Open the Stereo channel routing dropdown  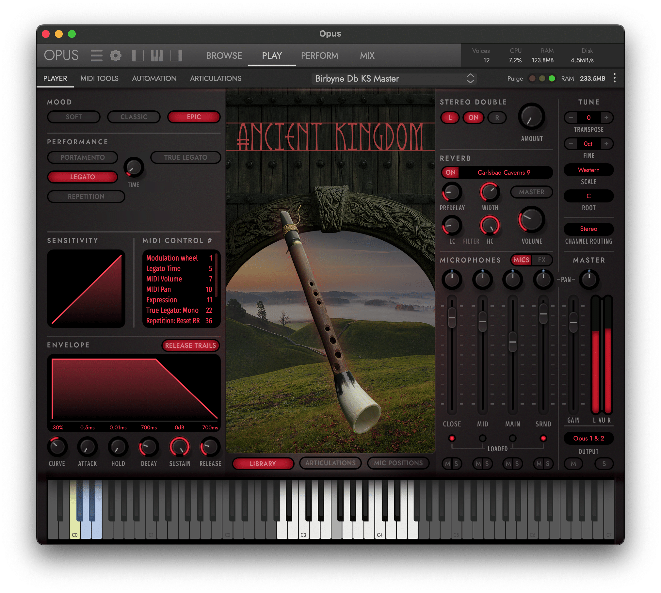point(588,229)
